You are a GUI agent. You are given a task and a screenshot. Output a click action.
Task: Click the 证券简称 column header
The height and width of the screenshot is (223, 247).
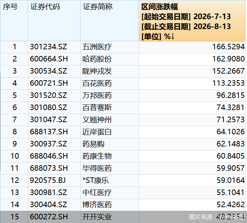[110, 21]
